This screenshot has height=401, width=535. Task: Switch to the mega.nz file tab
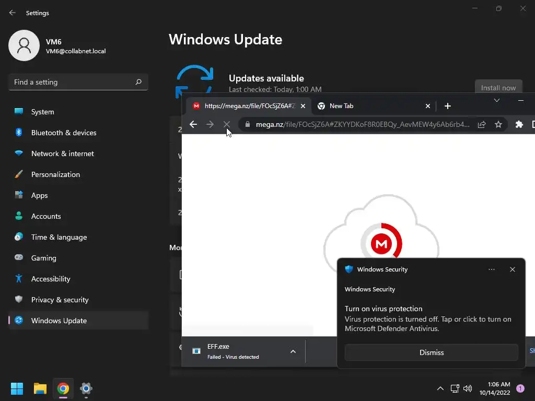(249, 106)
